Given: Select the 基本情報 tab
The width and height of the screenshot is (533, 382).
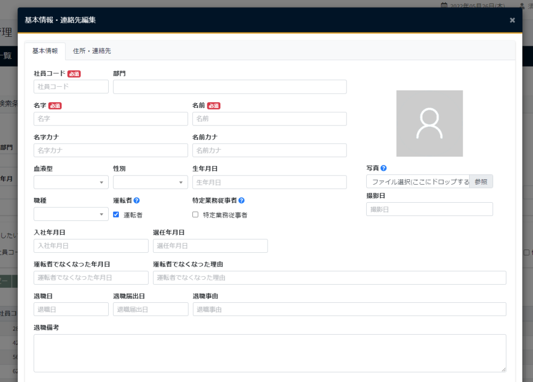Looking at the screenshot, I should tap(45, 51).
